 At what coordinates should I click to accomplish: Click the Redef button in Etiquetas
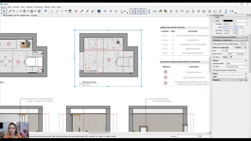tap(241, 80)
